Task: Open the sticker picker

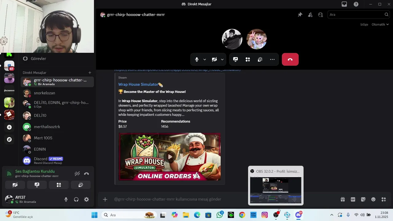Action: [x=363, y=199]
